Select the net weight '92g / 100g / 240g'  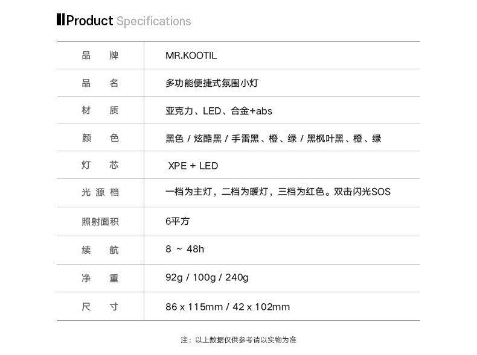coord(206,277)
